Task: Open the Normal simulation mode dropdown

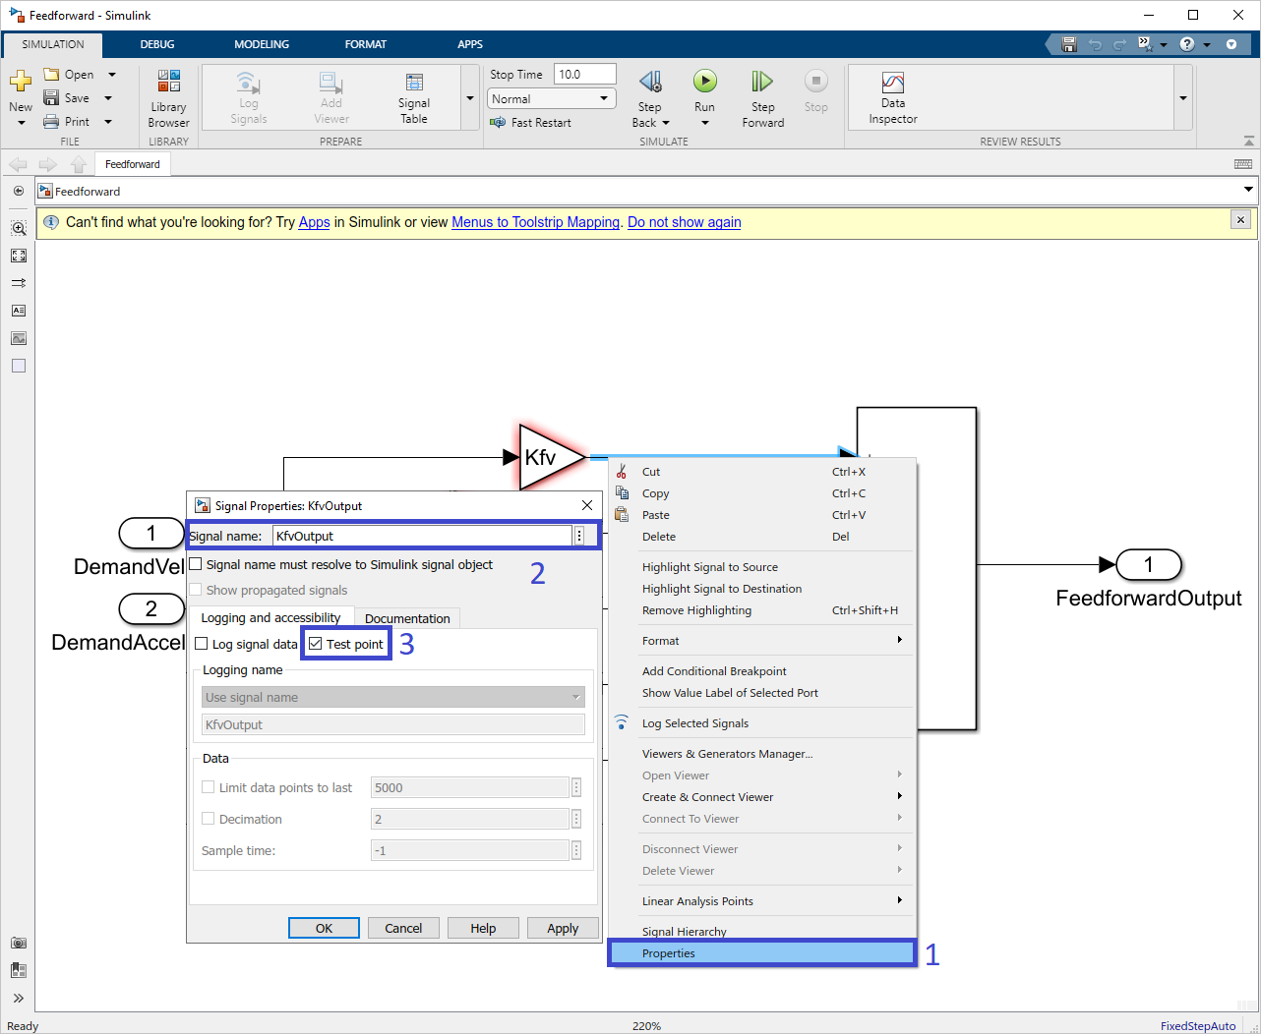Action: 603,98
